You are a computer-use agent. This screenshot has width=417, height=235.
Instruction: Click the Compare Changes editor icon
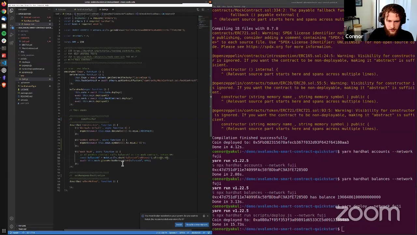(198, 9)
